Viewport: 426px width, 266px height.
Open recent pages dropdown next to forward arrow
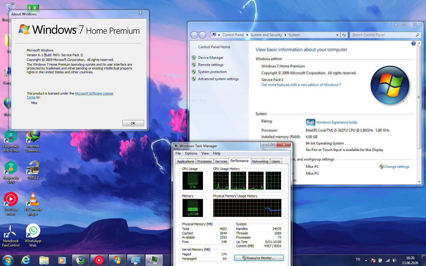[x=208, y=35]
